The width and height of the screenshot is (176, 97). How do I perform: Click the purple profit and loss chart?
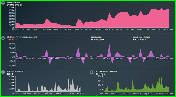tap(92, 55)
